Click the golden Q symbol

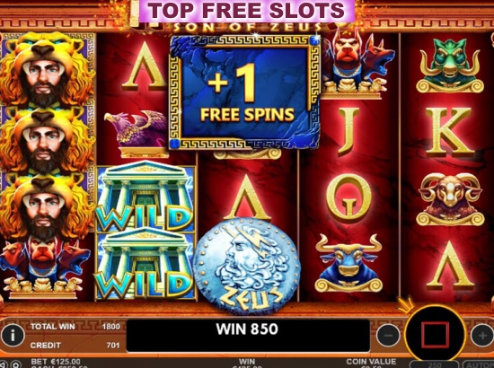tap(348, 197)
